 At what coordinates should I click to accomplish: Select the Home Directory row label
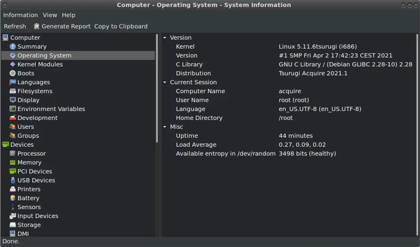coord(199,118)
